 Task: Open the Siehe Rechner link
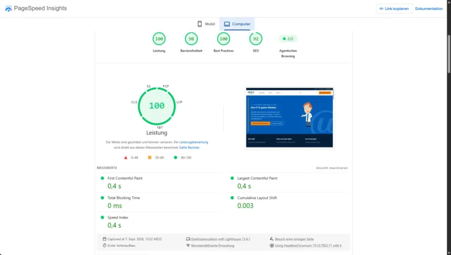pos(189,147)
